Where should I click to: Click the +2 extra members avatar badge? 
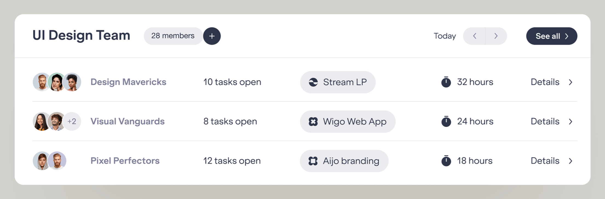72,122
